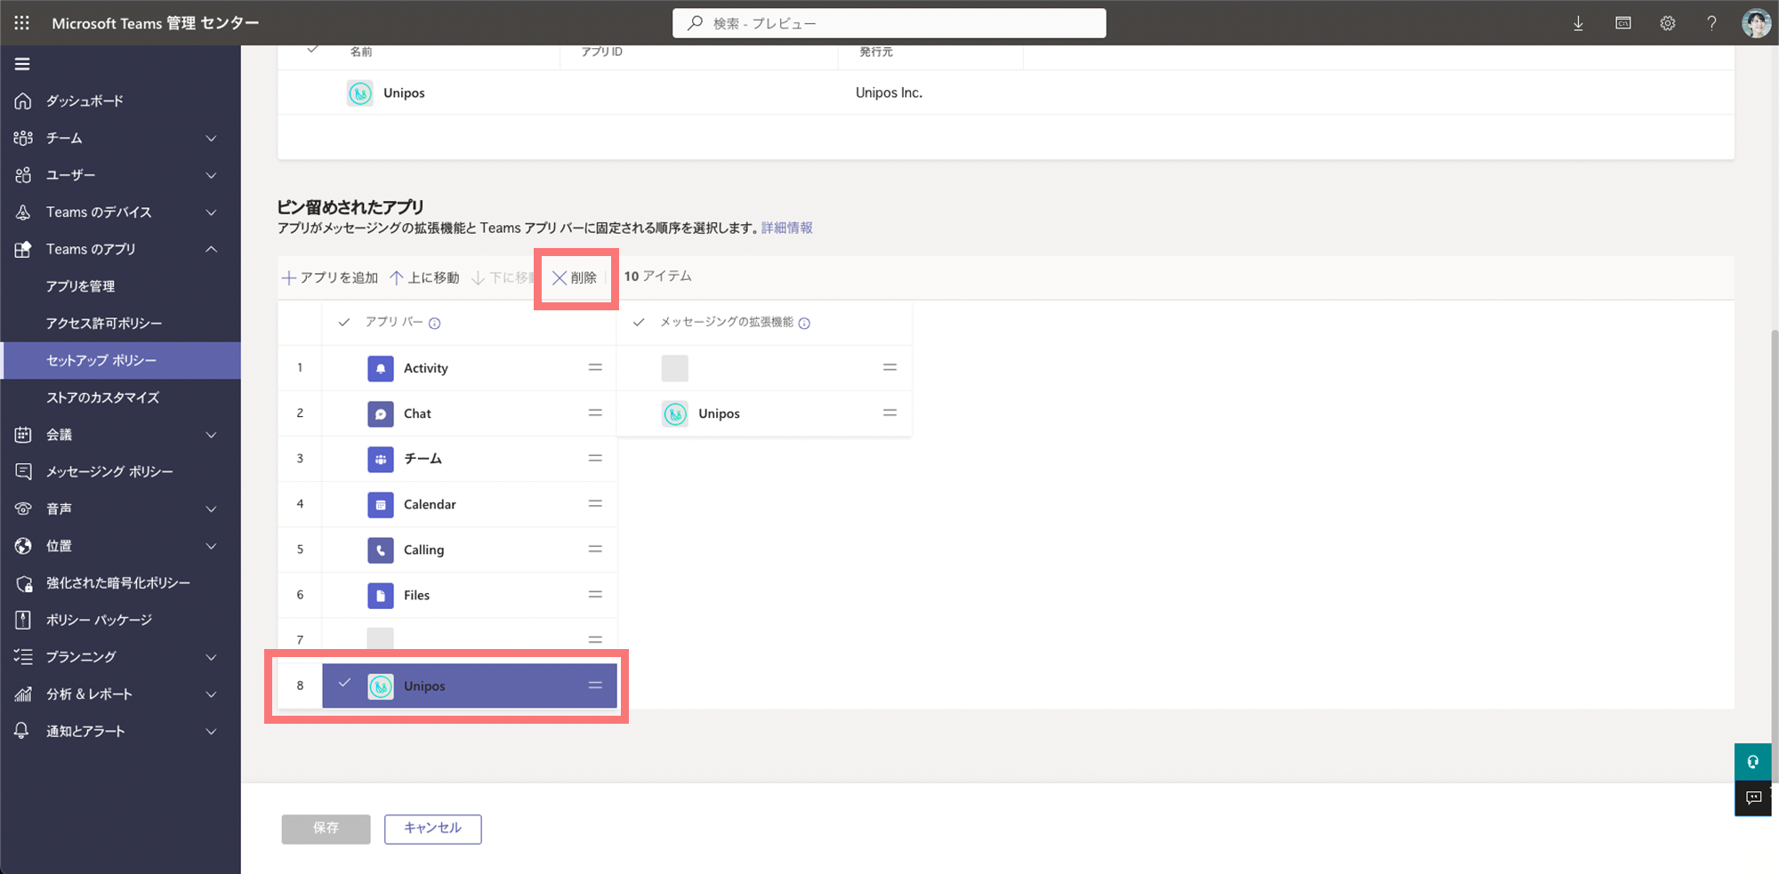Collapse Teams のアプリ section

(x=211, y=249)
